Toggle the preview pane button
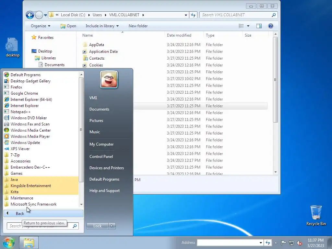 pos(259,26)
